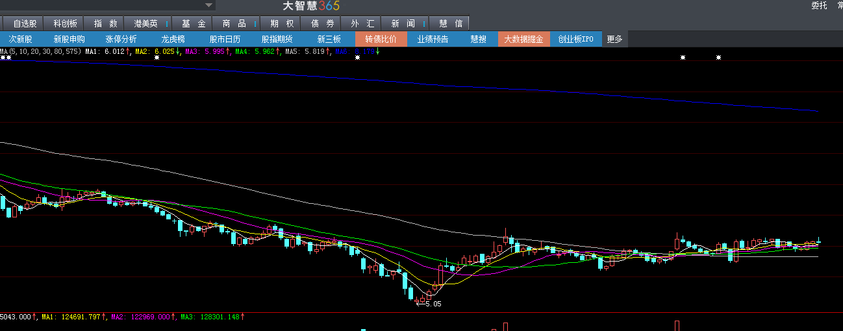Open 次新股 quick link

pos(20,39)
